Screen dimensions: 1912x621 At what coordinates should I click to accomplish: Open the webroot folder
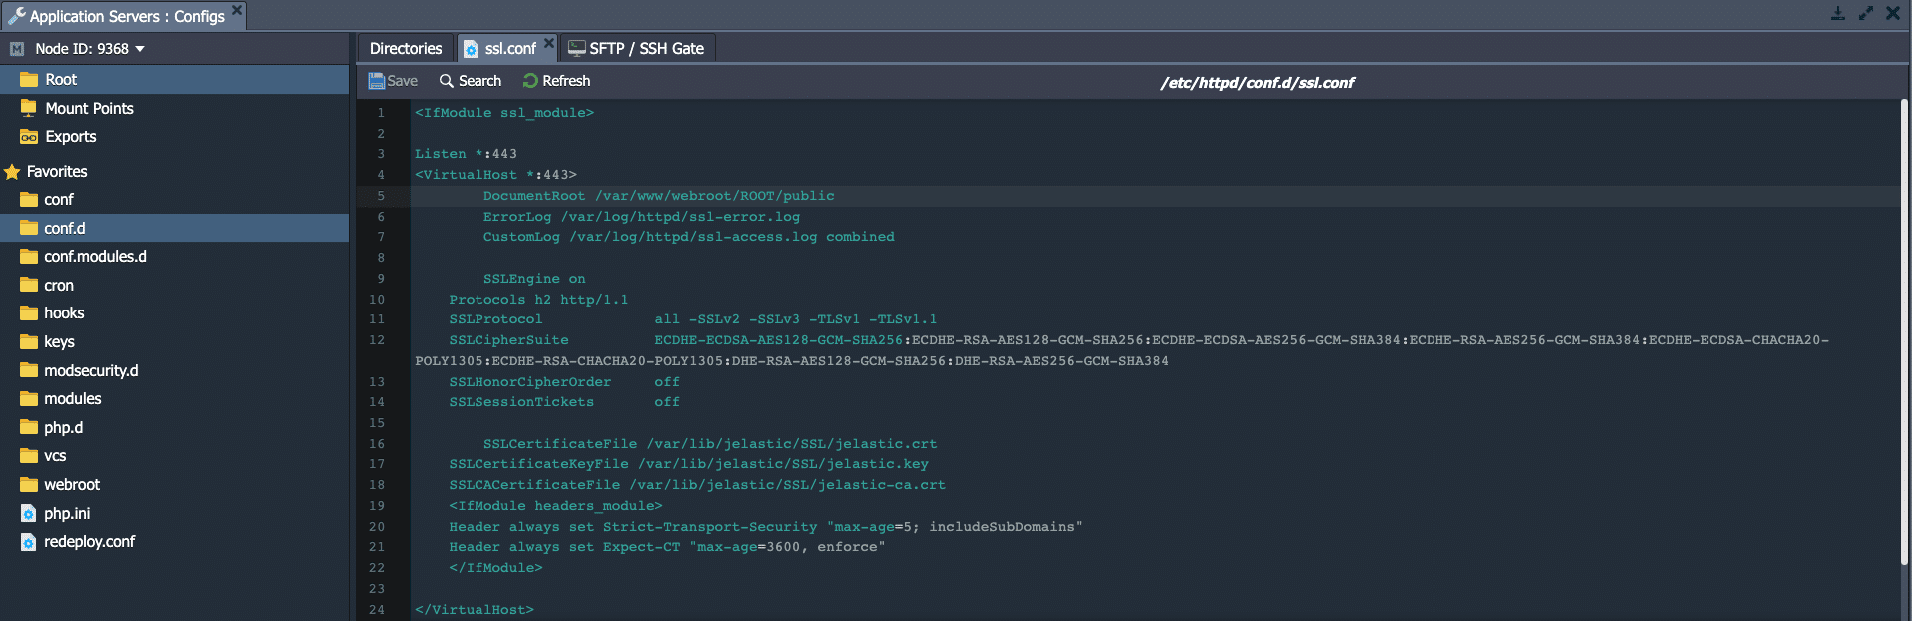(72, 485)
